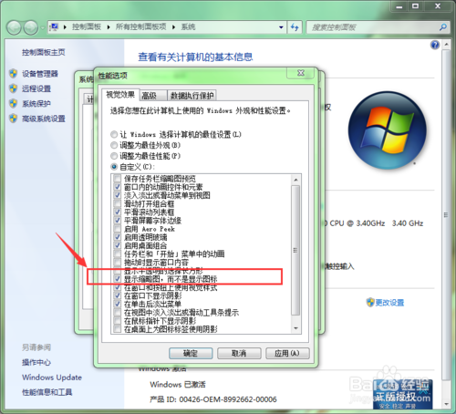This screenshot has width=456, height=414.
Task: Click shield icon next to 系统保护
Action: click(13, 103)
